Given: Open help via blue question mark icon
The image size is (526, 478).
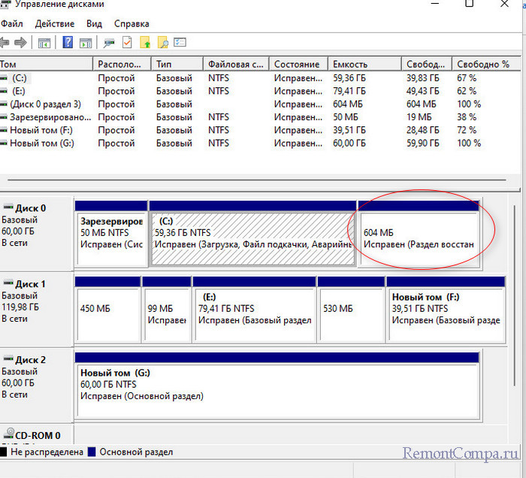Looking at the screenshot, I should tap(68, 43).
